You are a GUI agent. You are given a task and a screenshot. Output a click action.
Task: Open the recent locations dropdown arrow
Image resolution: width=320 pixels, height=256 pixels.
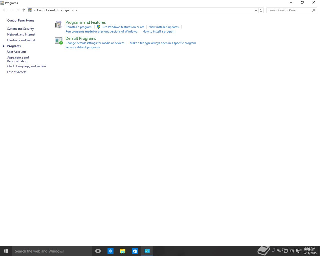point(18,10)
